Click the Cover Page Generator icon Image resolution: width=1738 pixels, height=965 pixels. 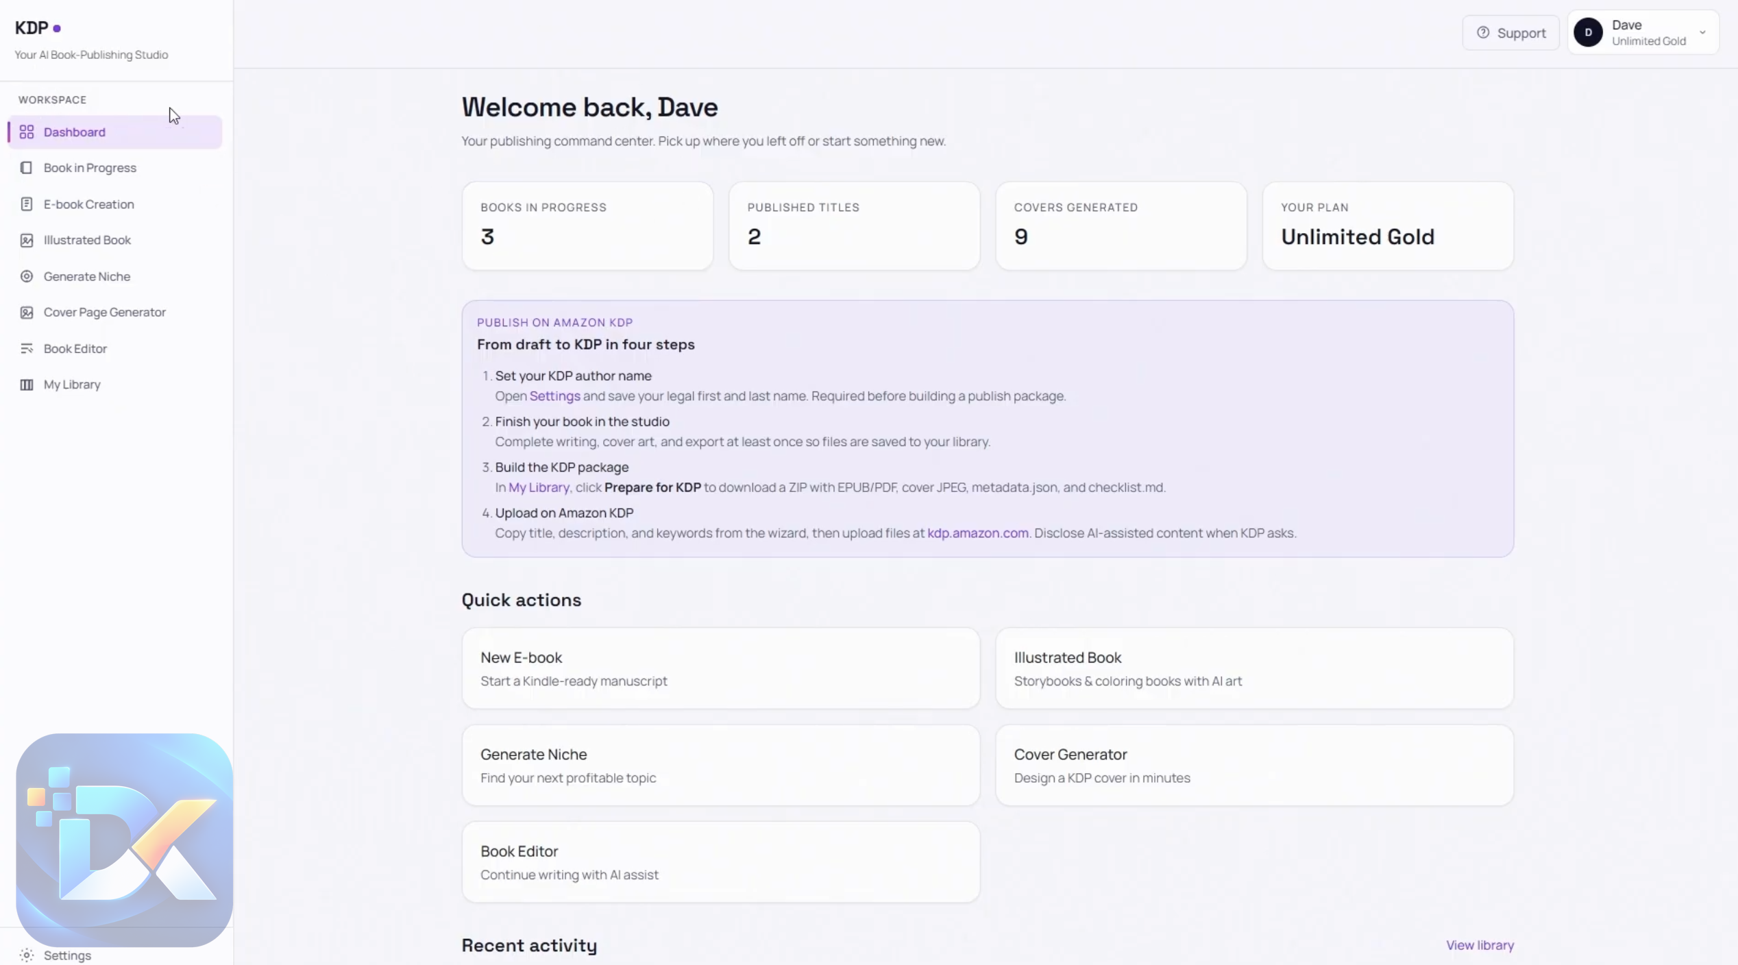pos(26,313)
